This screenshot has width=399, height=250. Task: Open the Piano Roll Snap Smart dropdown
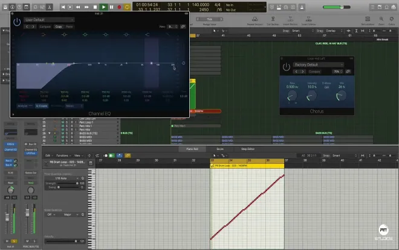coord(343,155)
